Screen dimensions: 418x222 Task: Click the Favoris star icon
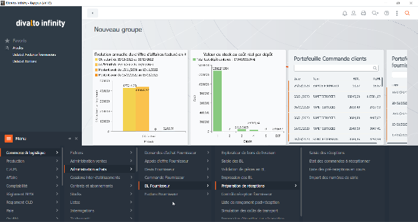(7, 41)
